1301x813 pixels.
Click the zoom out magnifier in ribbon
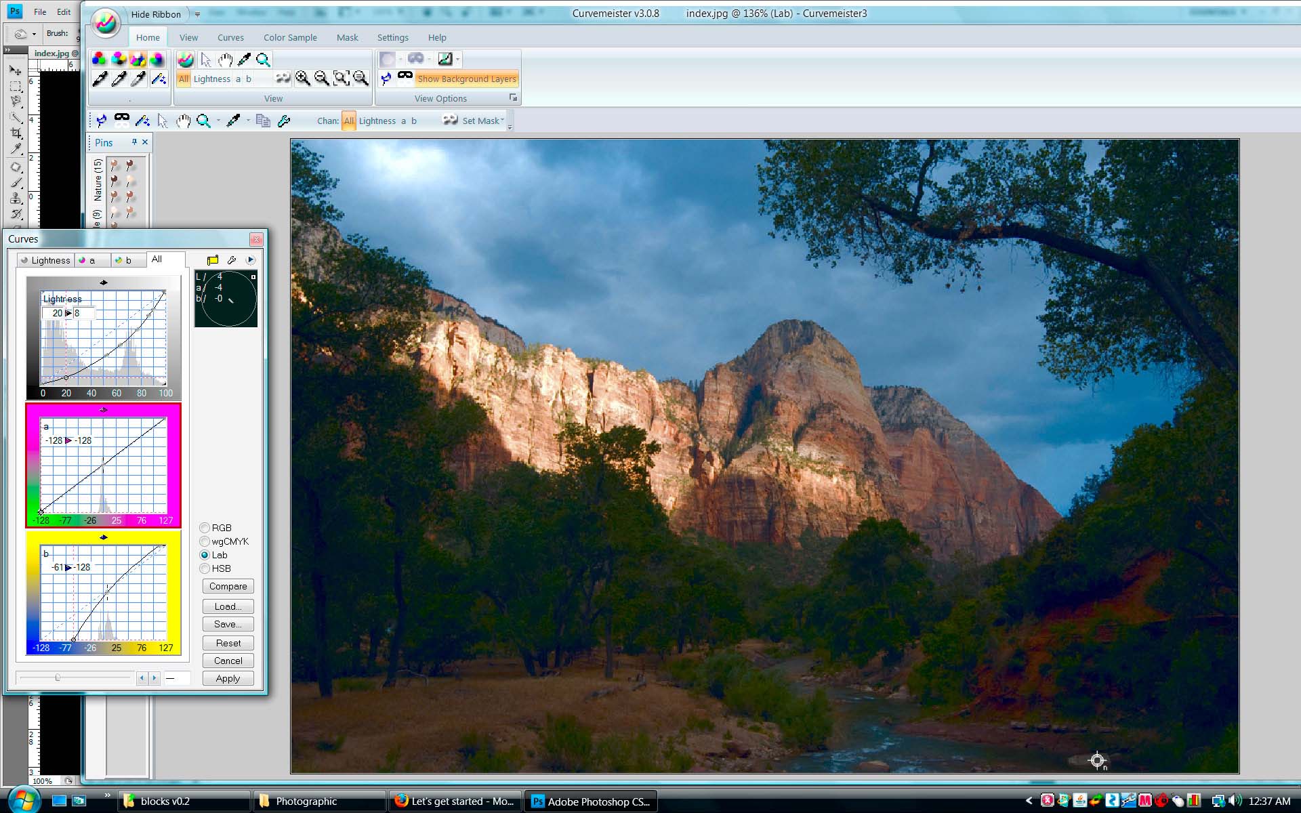322,79
